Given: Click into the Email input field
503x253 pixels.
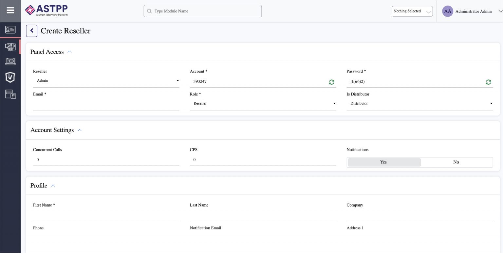Looking at the screenshot, I should [106, 103].
